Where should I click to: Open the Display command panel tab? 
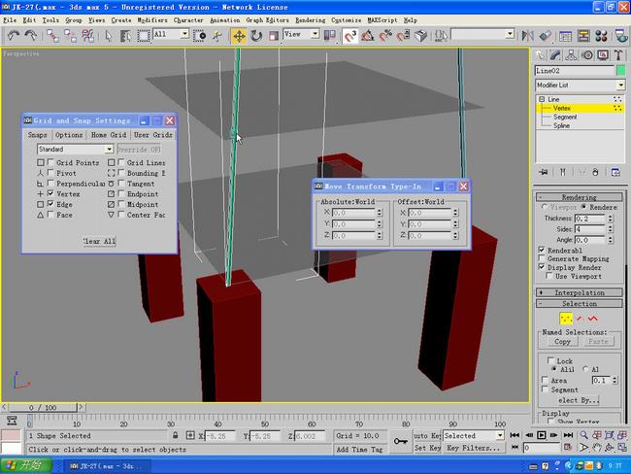pos(603,55)
